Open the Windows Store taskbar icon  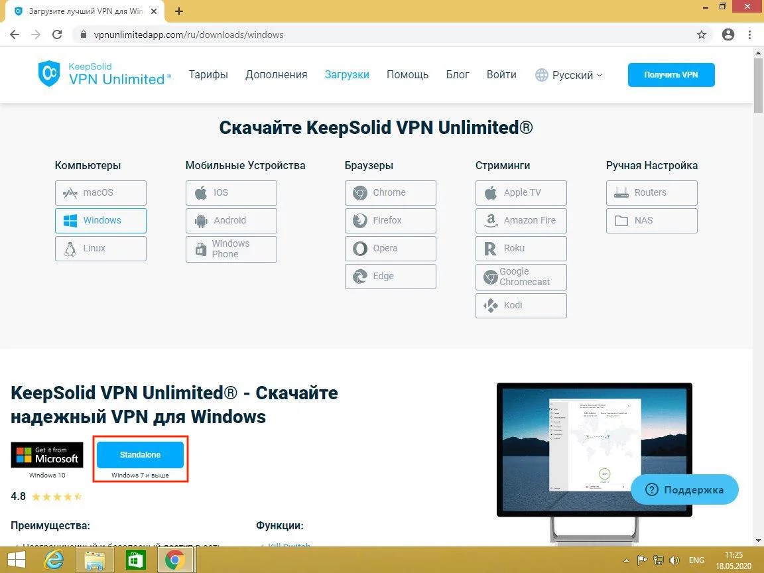pyautogui.click(x=136, y=560)
